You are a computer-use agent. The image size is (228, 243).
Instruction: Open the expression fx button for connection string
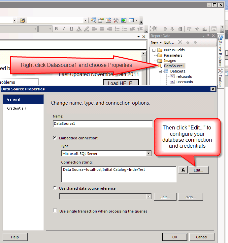(183, 170)
